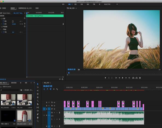Viewport: 162px width, 128px height.
Task: Click the Program monitor Play button
Action: (x=123, y=78)
